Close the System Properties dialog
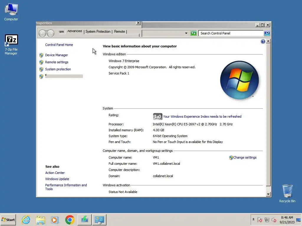The image size is (302, 226). [138, 23]
